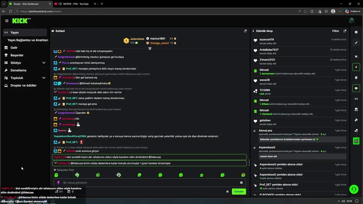Open the document icon in the right sidebar

(x=356, y=78)
